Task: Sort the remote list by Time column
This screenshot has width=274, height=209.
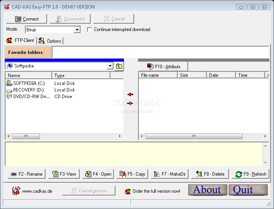Action: pyautogui.click(x=250, y=75)
